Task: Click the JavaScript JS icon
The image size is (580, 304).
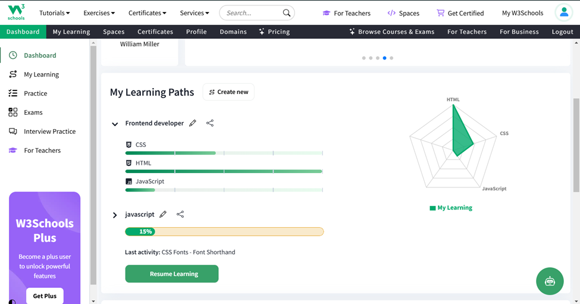Action: click(x=128, y=181)
